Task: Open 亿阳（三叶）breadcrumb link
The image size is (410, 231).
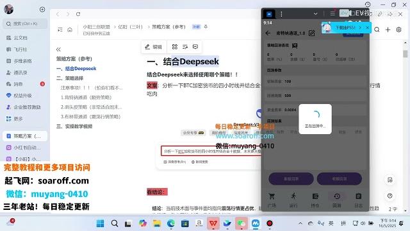Action: [130, 27]
